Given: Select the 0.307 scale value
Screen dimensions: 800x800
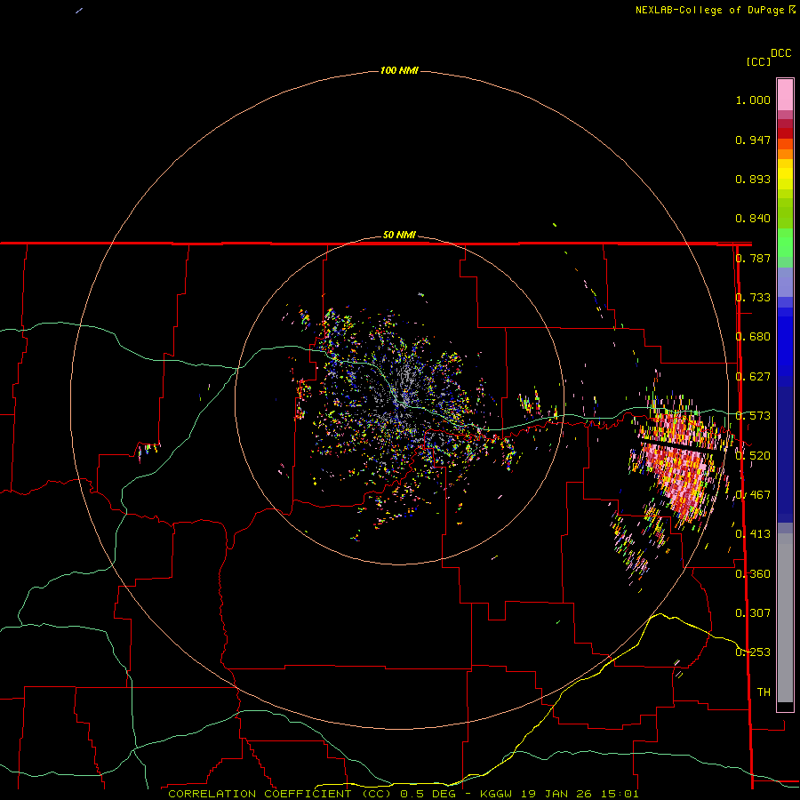Looking at the screenshot, I should [x=753, y=613].
